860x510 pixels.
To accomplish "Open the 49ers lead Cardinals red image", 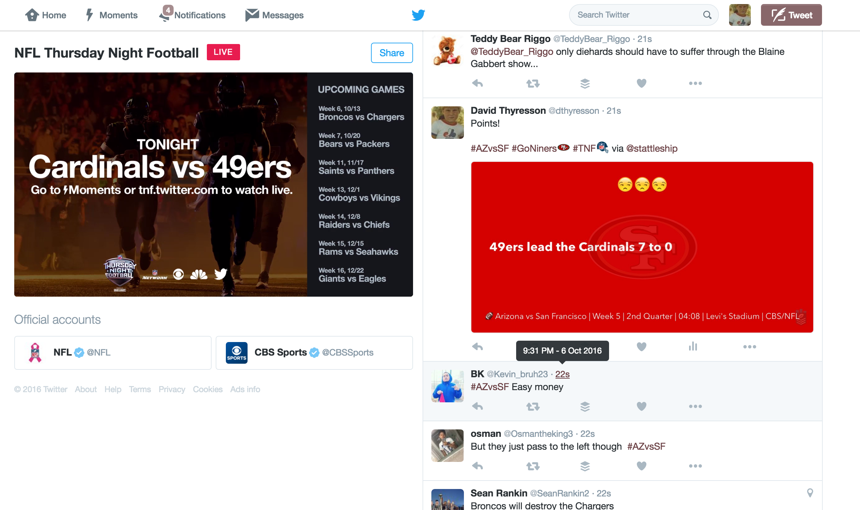I will [642, 247].
